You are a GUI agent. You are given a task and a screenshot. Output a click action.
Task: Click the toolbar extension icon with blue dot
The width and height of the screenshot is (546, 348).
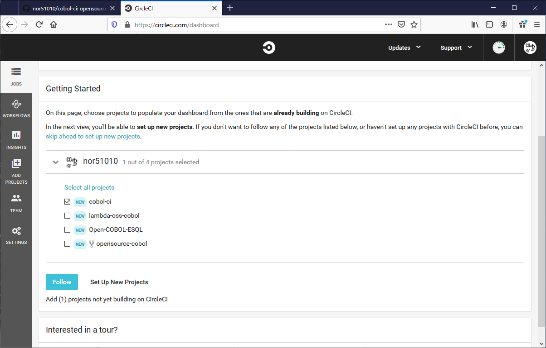[523, 24]
